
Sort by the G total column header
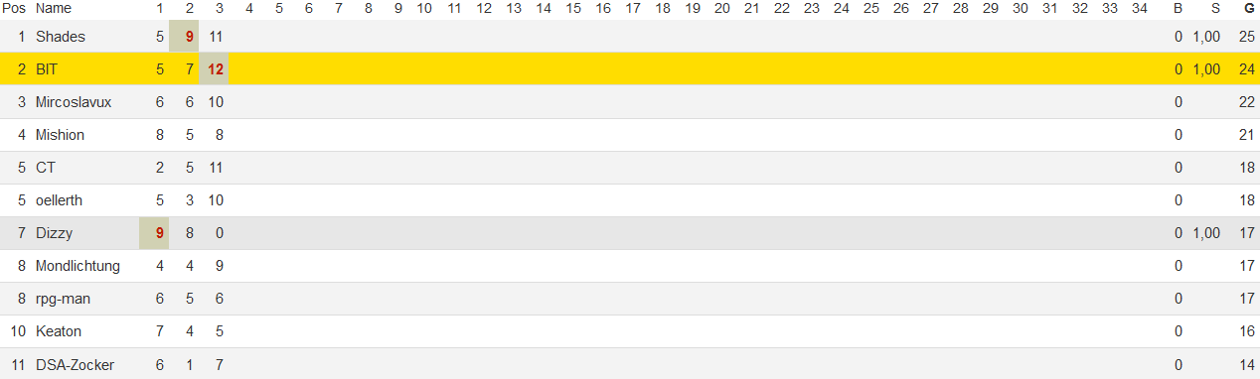click(1249, 8)
